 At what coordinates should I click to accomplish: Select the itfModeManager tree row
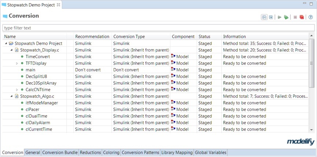point(155,103)
